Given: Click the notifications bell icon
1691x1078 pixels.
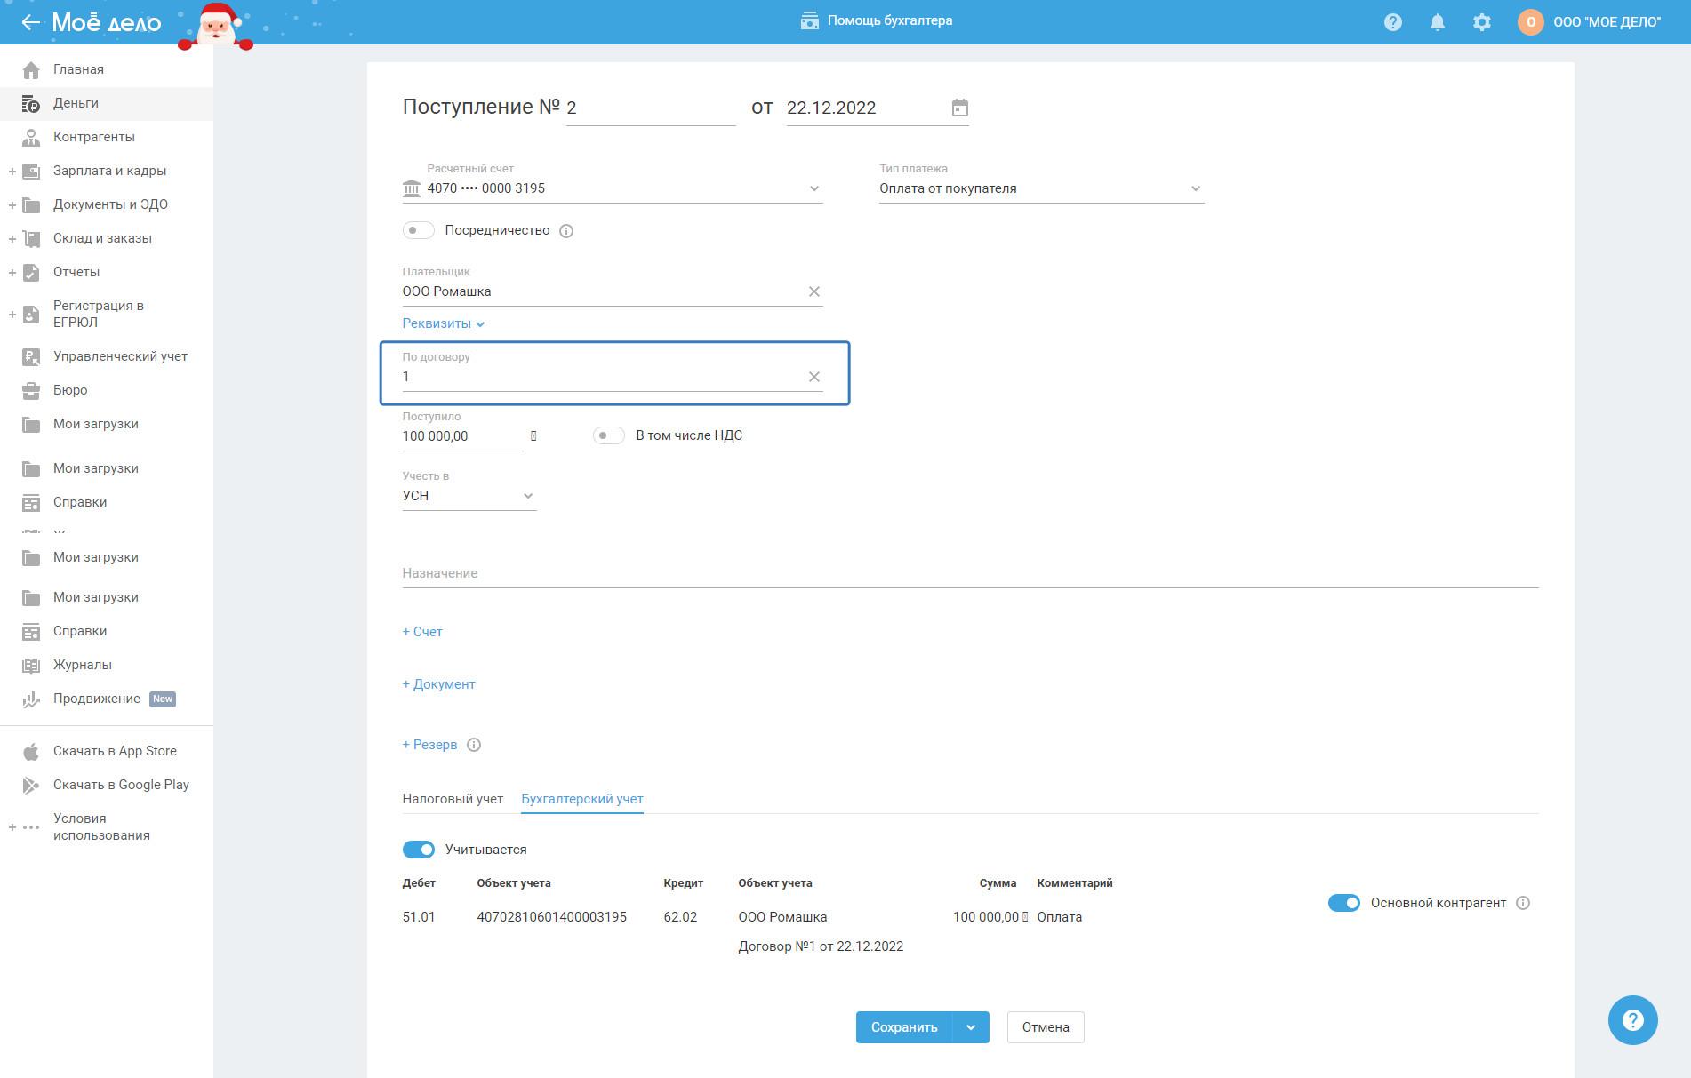Looking at the screenshot, I should click(1437, 22).
